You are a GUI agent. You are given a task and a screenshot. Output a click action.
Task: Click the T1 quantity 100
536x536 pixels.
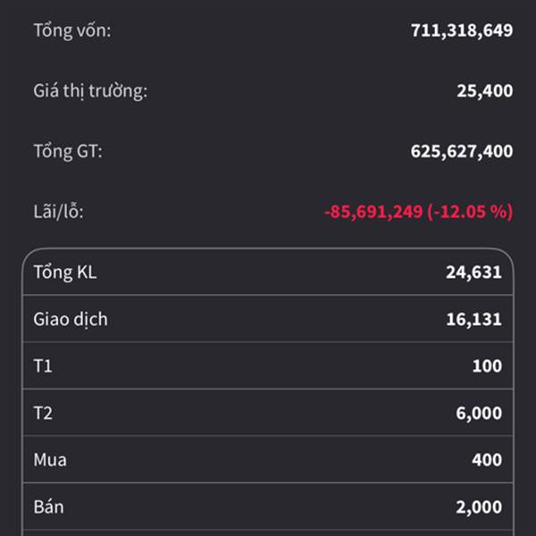pos(488,366)
